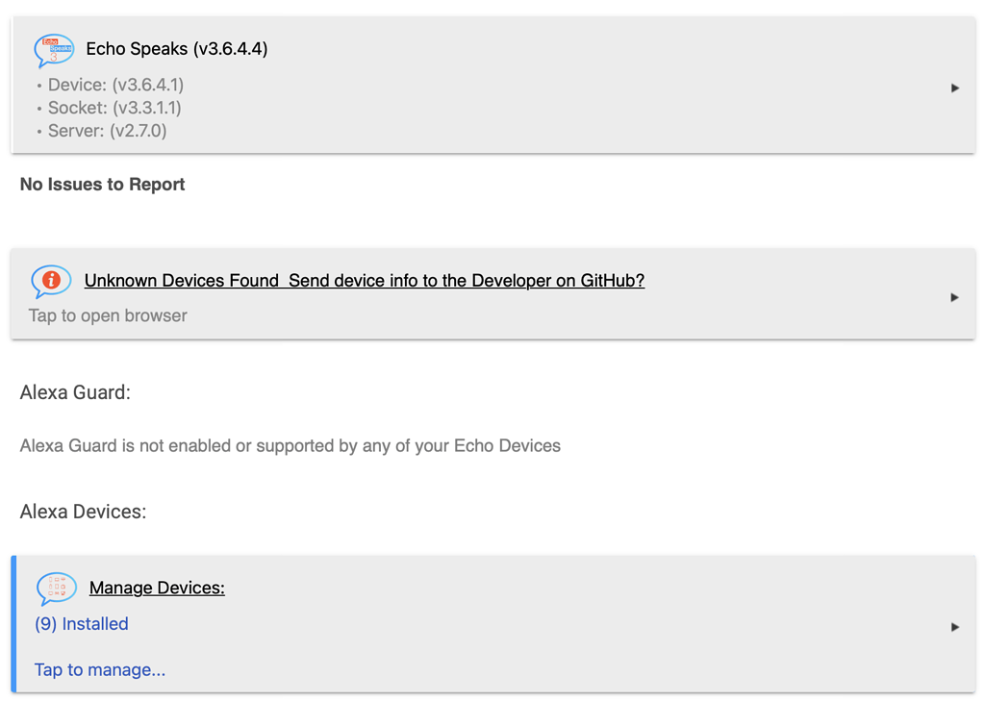This screenshot has width=985, height=702.
Task: Click the Tap to manage text
Action: 100,669
